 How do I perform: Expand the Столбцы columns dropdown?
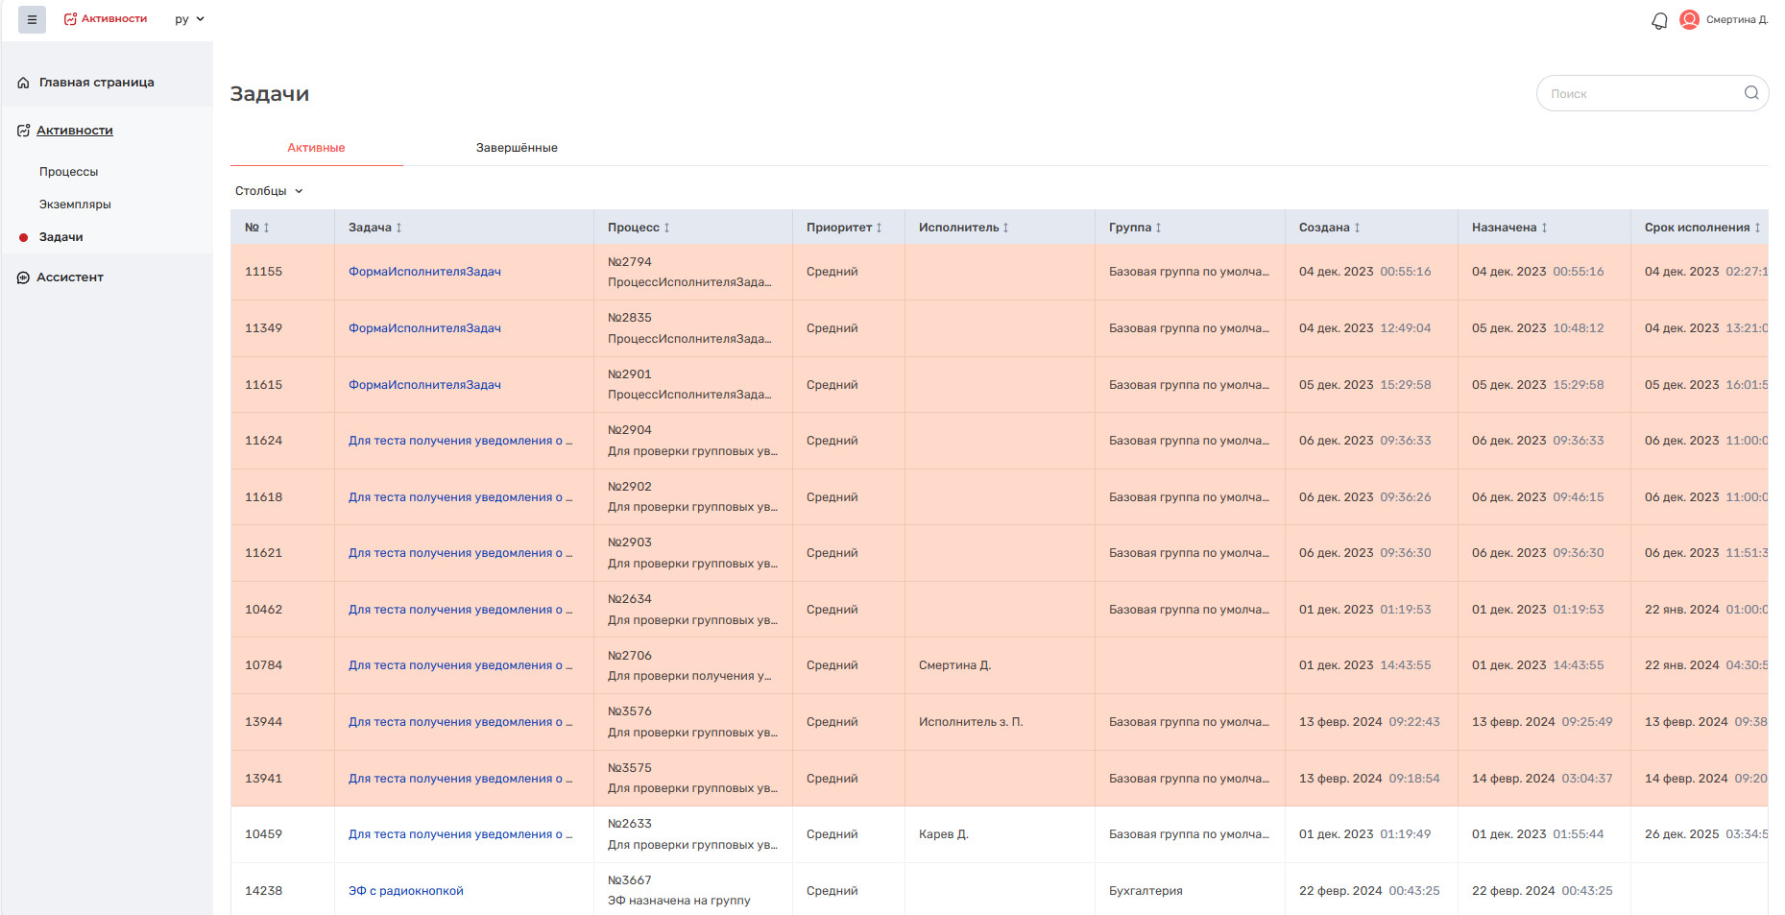click(269, 191)
